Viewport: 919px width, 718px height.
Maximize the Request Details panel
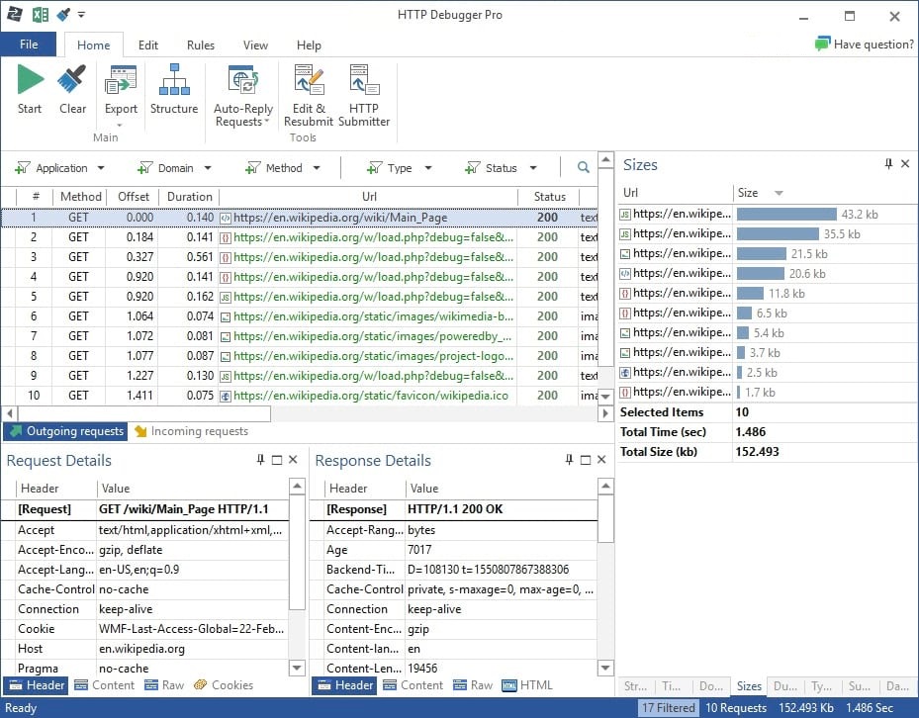[x=277, y=460]
